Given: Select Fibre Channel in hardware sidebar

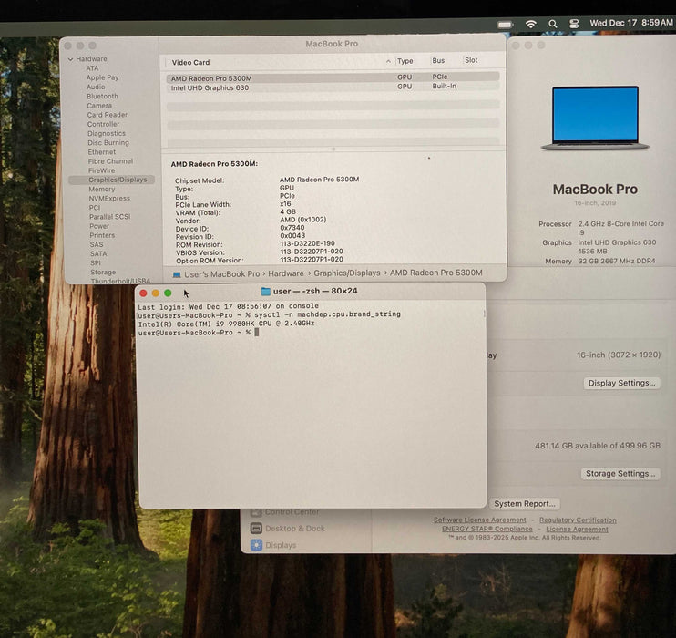Looking at the screenshot, I should [110, 161].
